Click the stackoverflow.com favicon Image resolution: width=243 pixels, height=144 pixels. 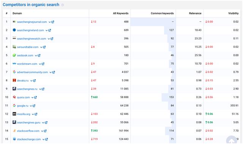coord(14,130)
